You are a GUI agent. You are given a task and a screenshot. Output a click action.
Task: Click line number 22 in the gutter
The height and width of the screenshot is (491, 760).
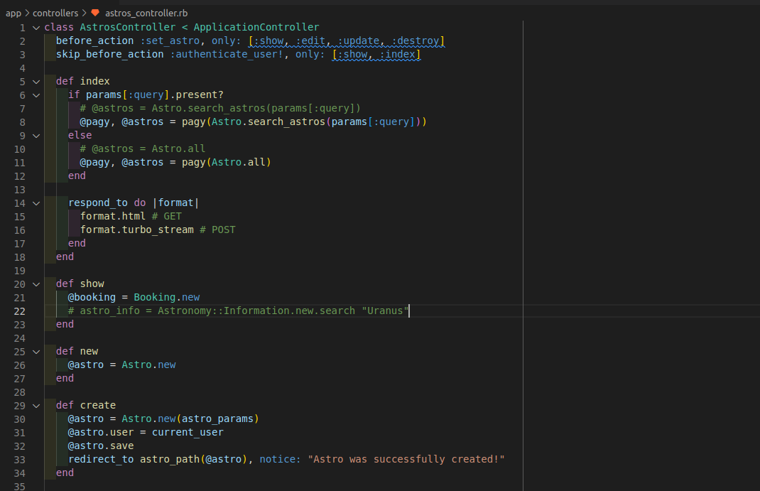20,311
